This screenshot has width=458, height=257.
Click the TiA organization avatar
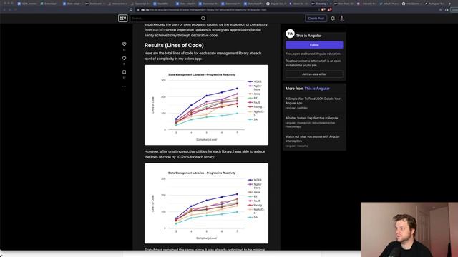click(290, 34)
